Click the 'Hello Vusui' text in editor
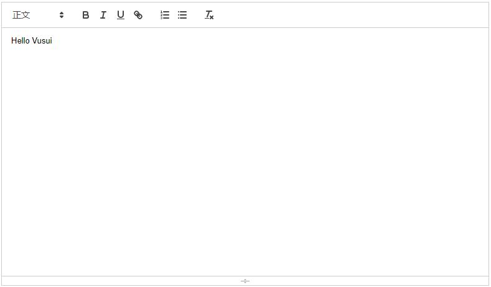This screenshot has width=491, height=287. (32, 40)
